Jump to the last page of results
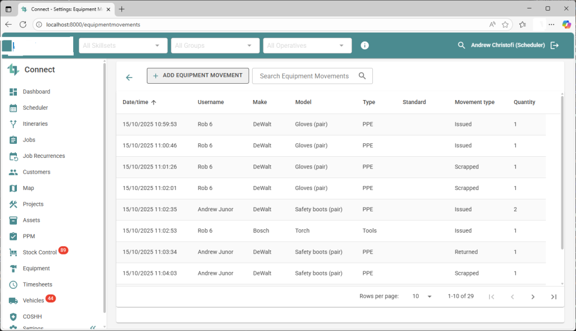The image size is (576, 331). point(554,297)
